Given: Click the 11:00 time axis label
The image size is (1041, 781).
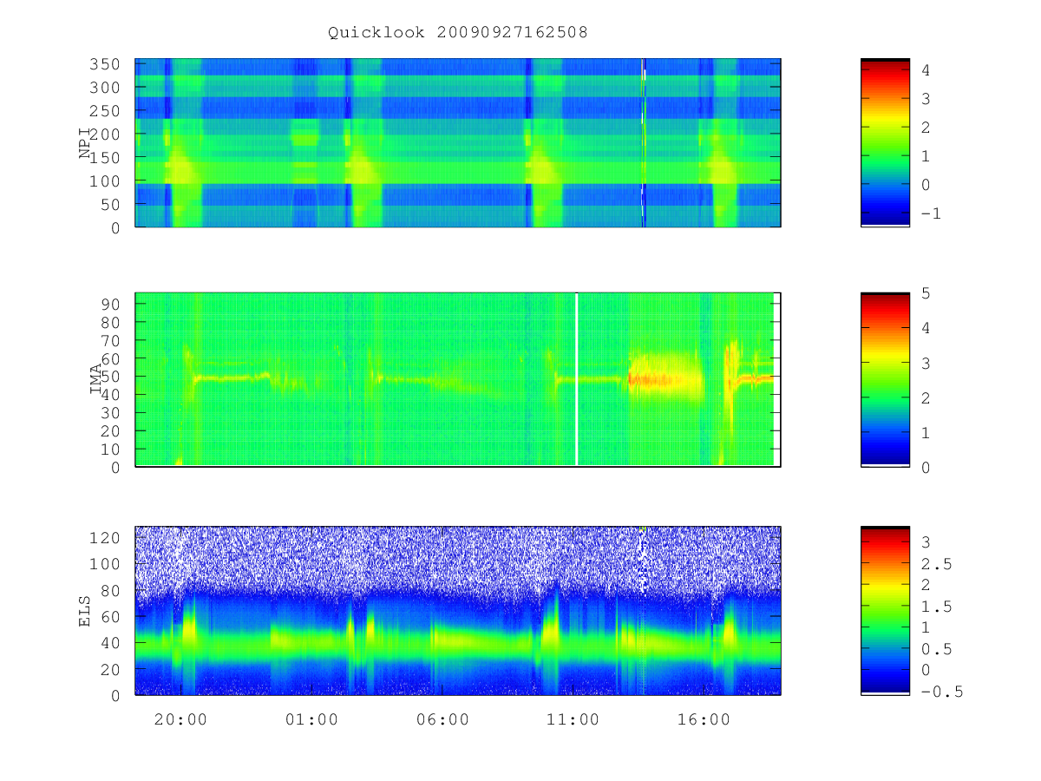Looking at the screenshot, I should (573, 719).
